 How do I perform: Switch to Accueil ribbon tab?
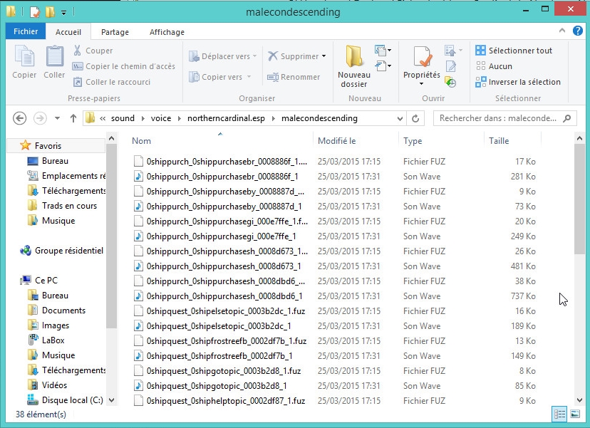point(68,32)
